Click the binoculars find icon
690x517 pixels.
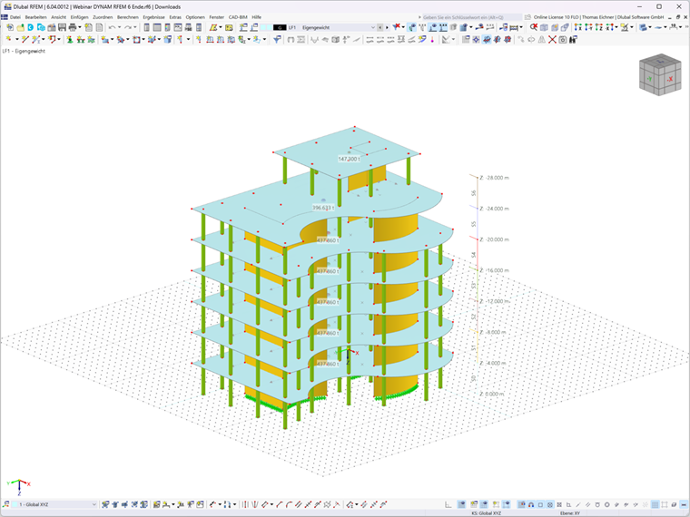tap(574, 39)
